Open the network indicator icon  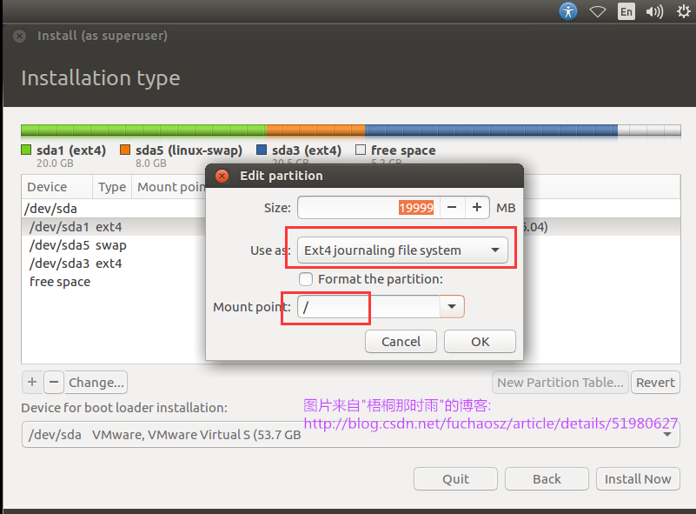[597, 11]
